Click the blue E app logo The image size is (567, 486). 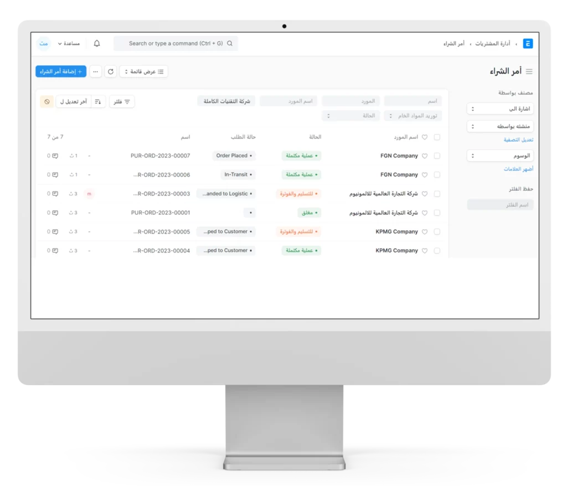point(528,43)
